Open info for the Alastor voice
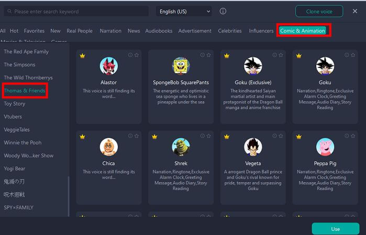 [x=130, y=55]
